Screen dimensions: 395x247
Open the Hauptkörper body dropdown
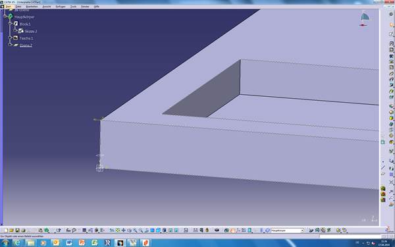point(288,231)
